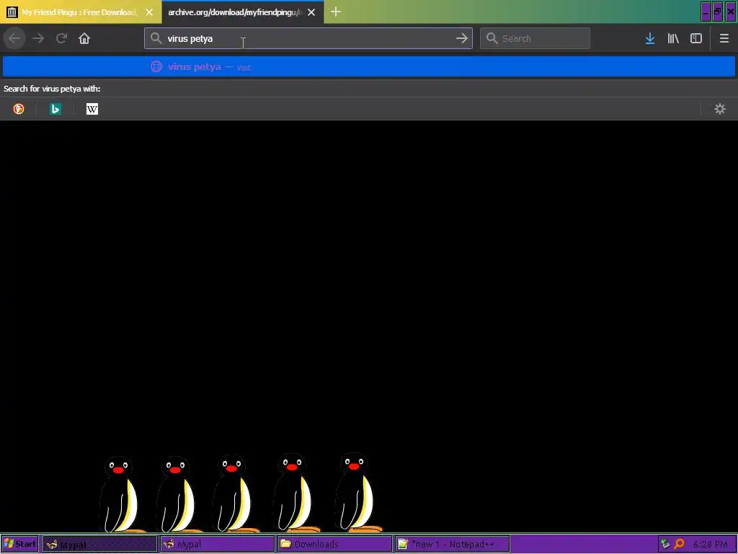Open the Library icon

tap(673, 38)
